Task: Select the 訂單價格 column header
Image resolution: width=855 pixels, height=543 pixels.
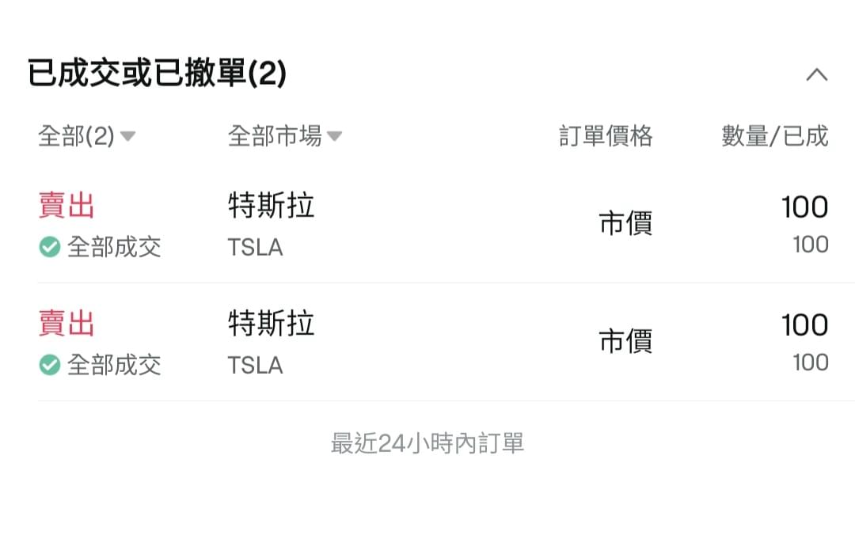Action: pyautogui.click(x=606, y=136)
